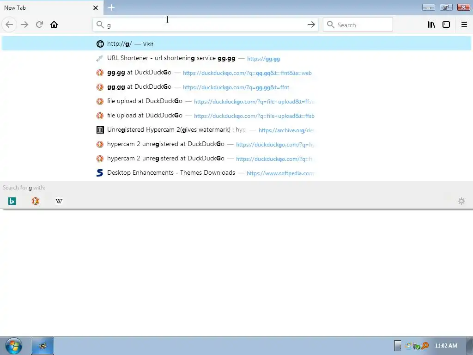Screen dimensions: 473x355
Task: Click the first file upload DuckDuckGo favicon
Action: 100,101
